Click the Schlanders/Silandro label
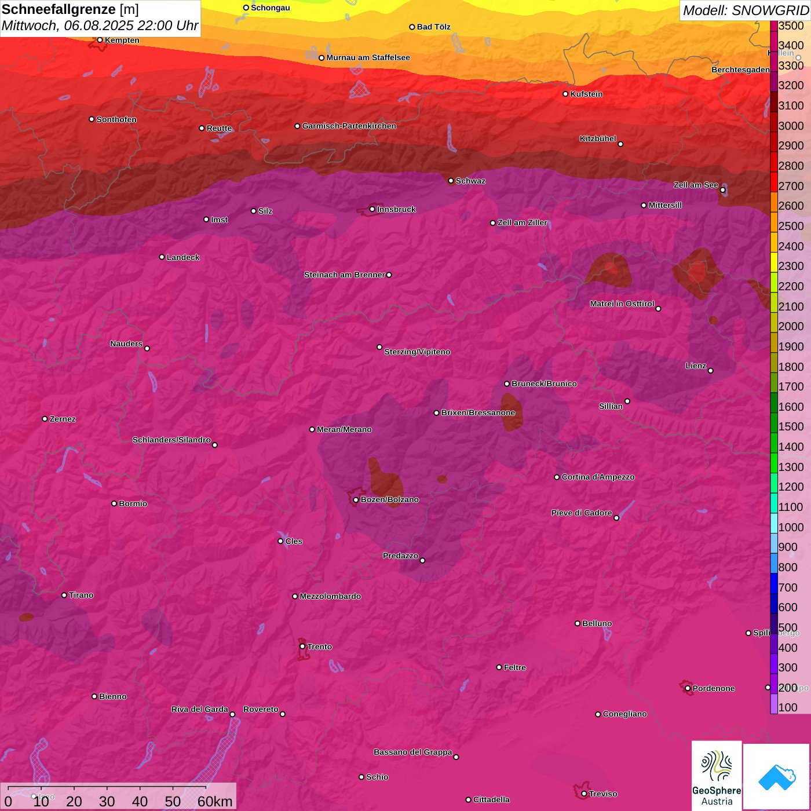Screen dimensions: 811x811 point(171,440)
